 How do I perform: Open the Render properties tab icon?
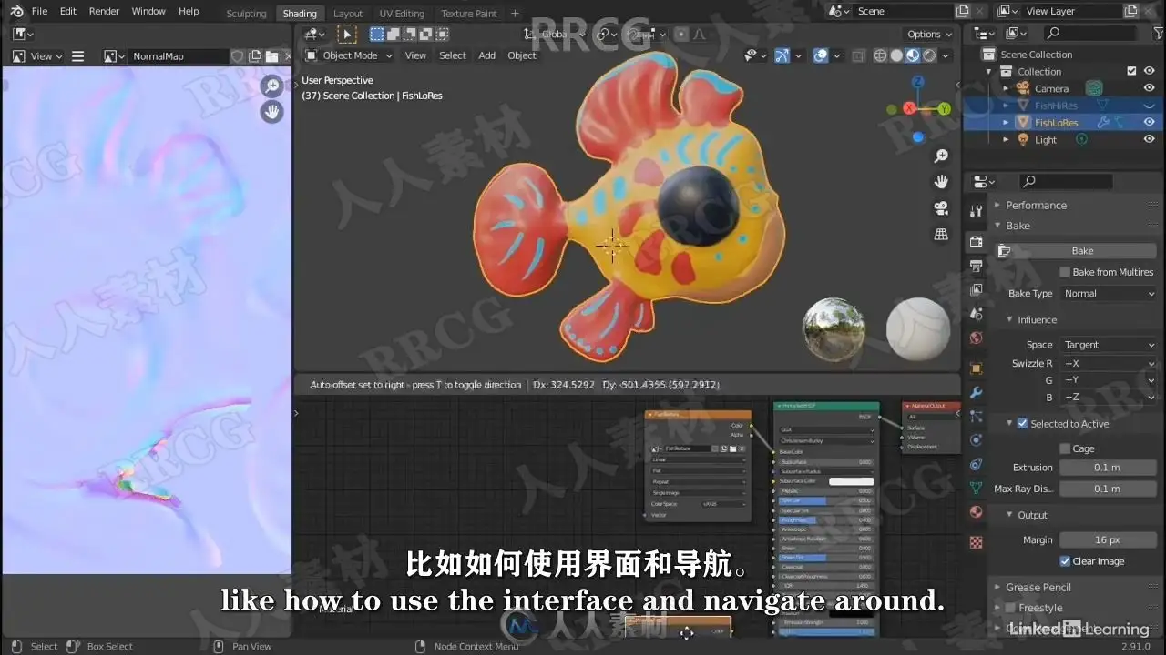977,241
